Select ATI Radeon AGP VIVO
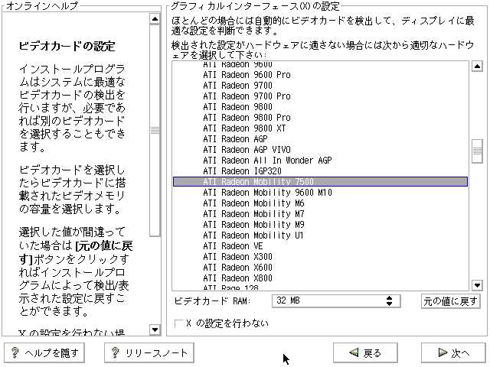The height and width of the screenshot is (367, 490). point(320,150)
